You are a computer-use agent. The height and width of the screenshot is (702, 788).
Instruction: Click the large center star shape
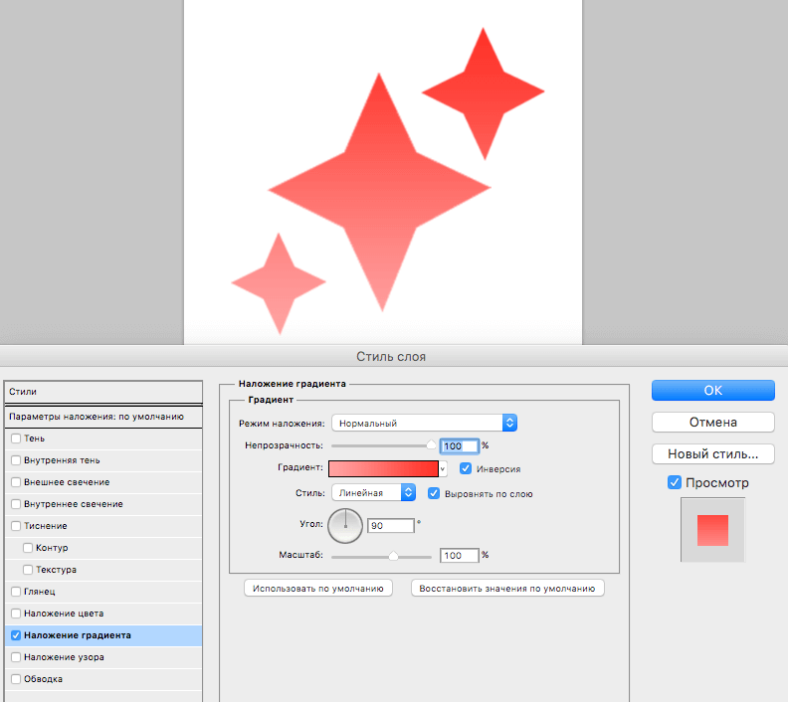pos(379,188)
